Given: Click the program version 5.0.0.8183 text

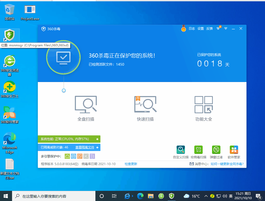Looking at the screenshot, I should pos(60,164).
